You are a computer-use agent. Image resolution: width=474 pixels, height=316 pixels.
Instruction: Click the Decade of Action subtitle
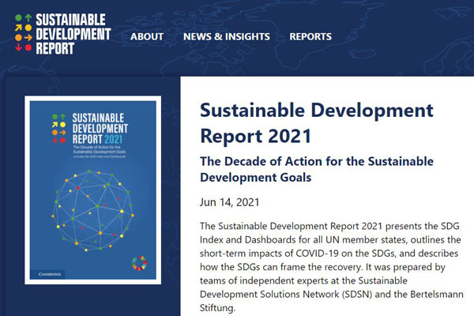(x=317, y=169)
